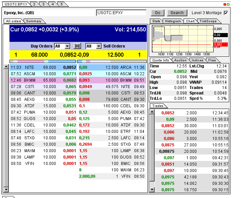Click the Trades list scroll down arrow
This screenshot has width=242, height=198.
pos(152,190)
